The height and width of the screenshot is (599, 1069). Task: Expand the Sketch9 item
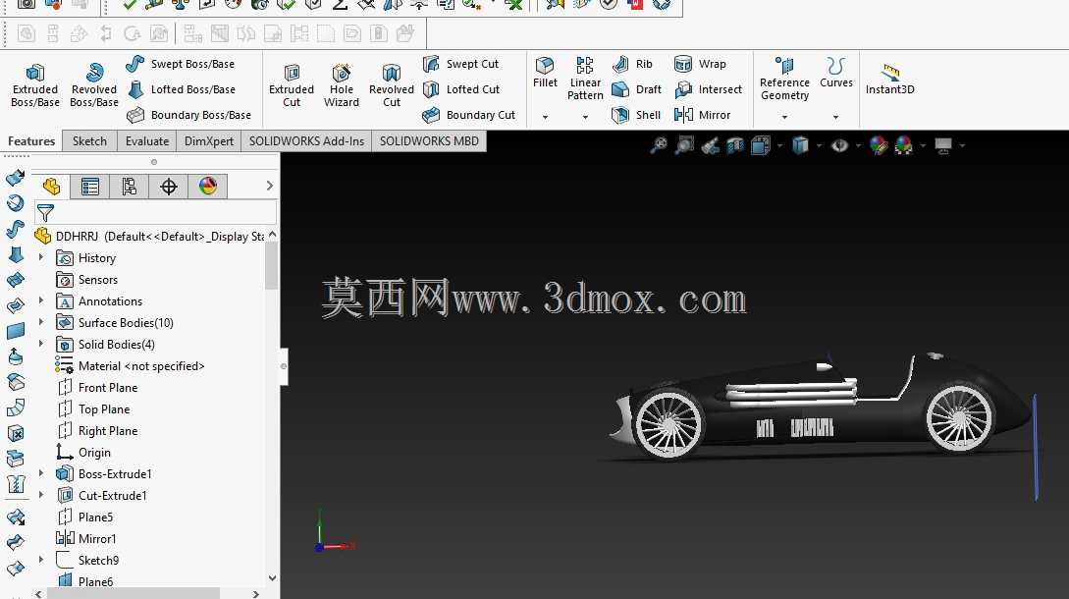click(x=41, y=560)
